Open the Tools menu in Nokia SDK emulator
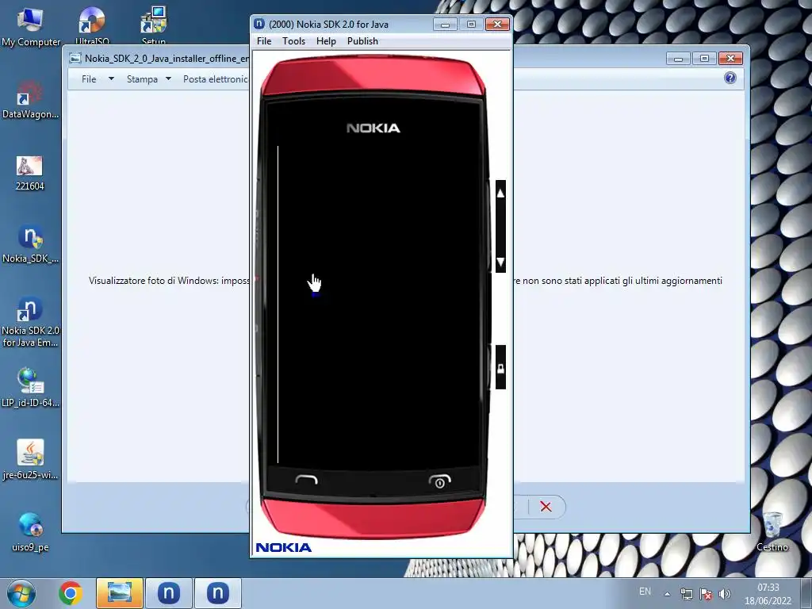 pyautogui.click(x=293, y=41)
